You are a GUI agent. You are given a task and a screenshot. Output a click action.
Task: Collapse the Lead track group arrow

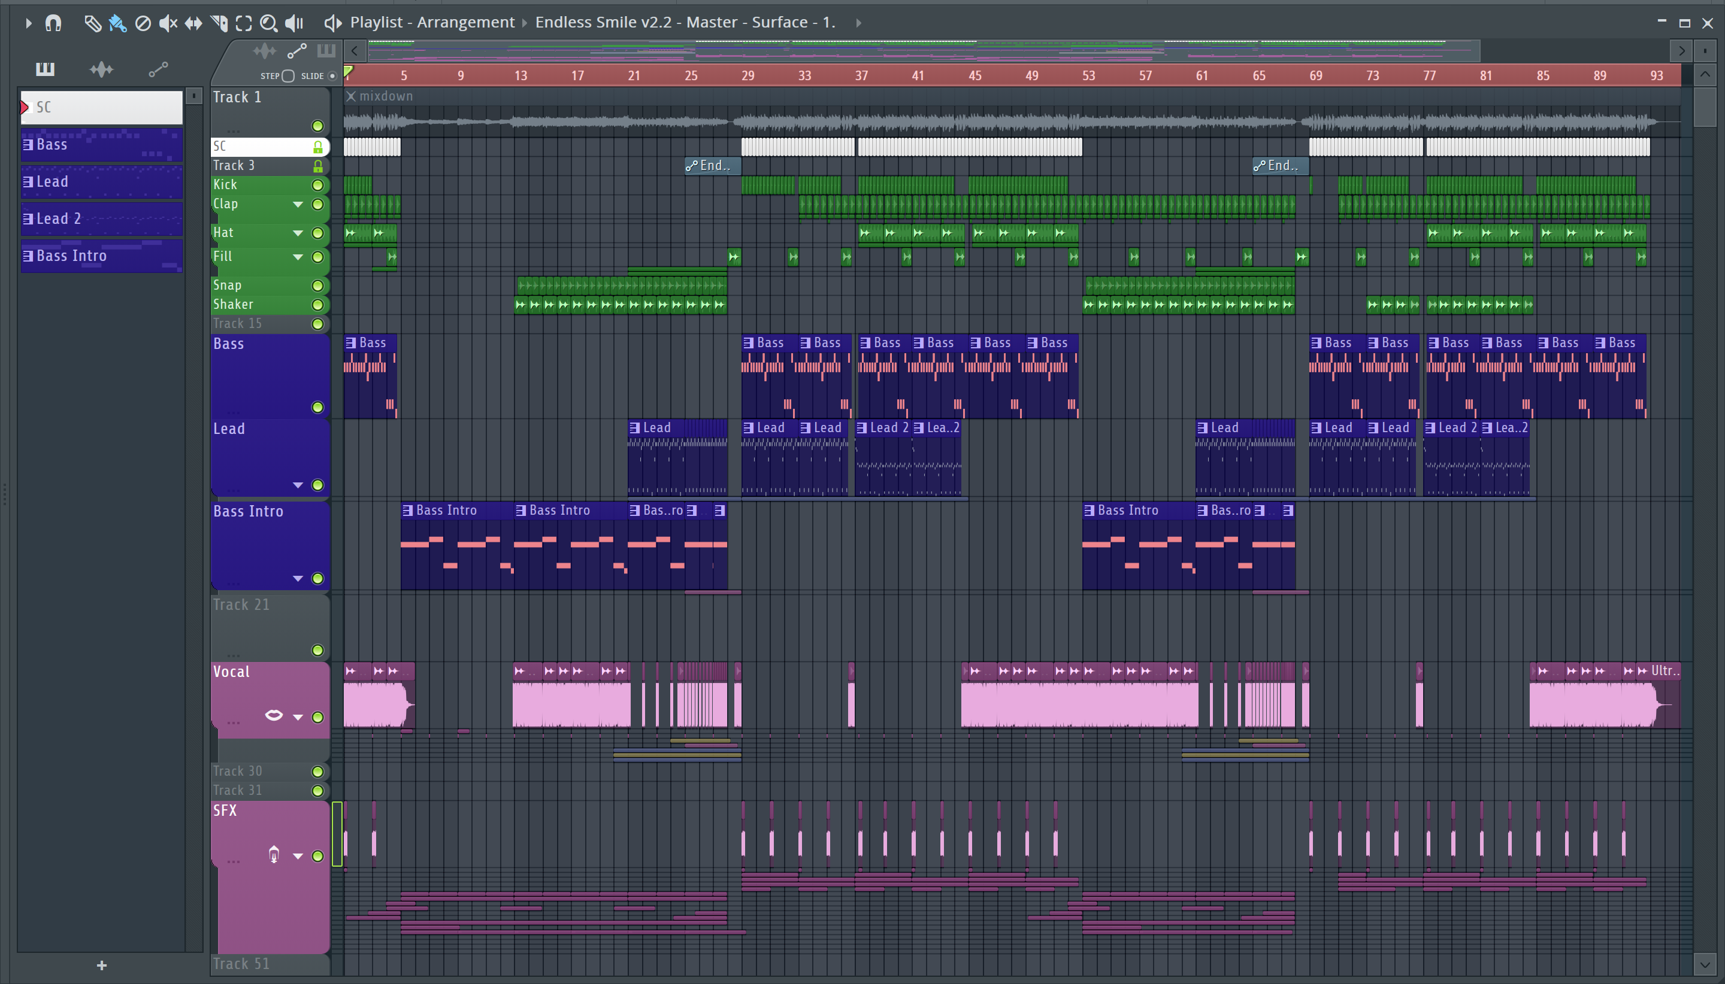click(x=298, y=485)
